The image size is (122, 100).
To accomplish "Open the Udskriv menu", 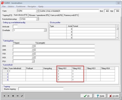I will coord(11,6).
